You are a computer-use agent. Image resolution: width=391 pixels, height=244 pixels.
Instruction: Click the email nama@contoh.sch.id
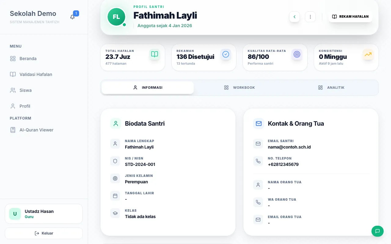[289, 147]
